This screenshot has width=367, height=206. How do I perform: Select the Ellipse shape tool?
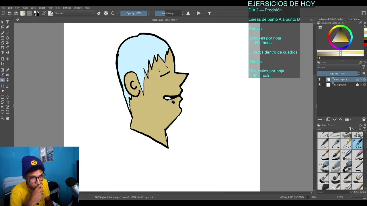point(7,38)
